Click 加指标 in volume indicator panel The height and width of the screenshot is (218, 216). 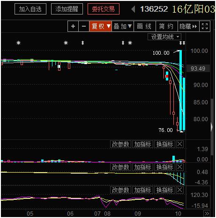click(142, 144)
